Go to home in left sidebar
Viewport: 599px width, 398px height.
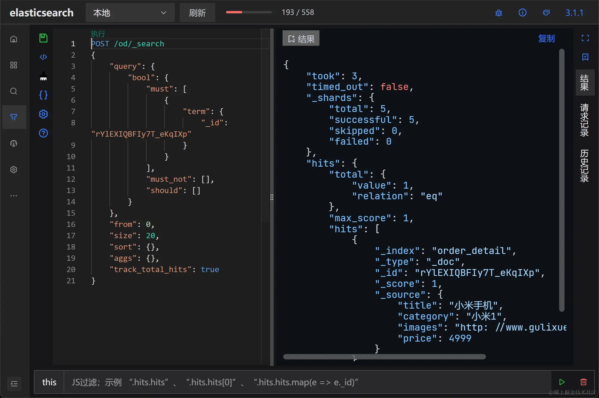pos(14,39)
